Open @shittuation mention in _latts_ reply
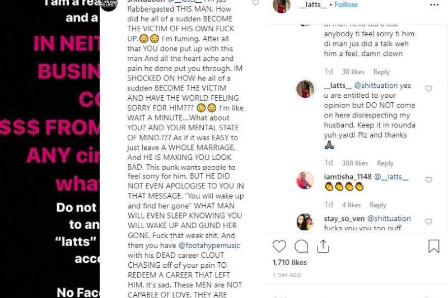 [376, 86]
